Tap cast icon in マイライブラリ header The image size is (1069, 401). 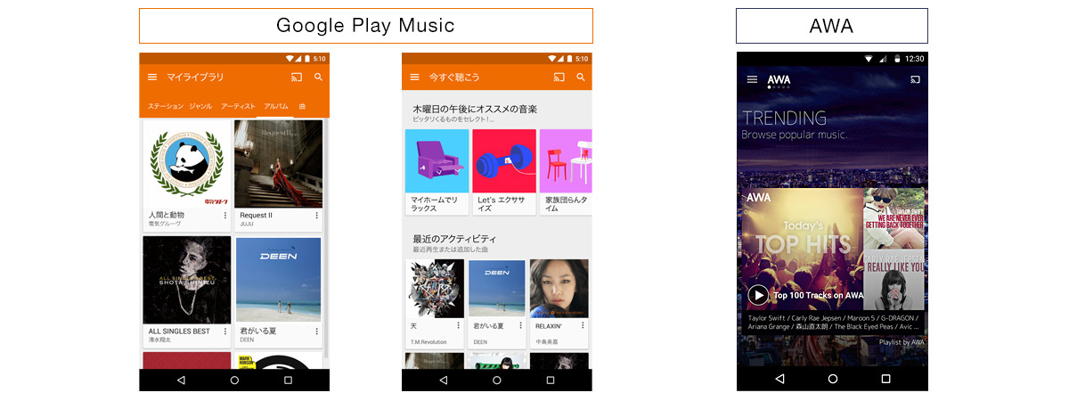[x=297, y=78]
